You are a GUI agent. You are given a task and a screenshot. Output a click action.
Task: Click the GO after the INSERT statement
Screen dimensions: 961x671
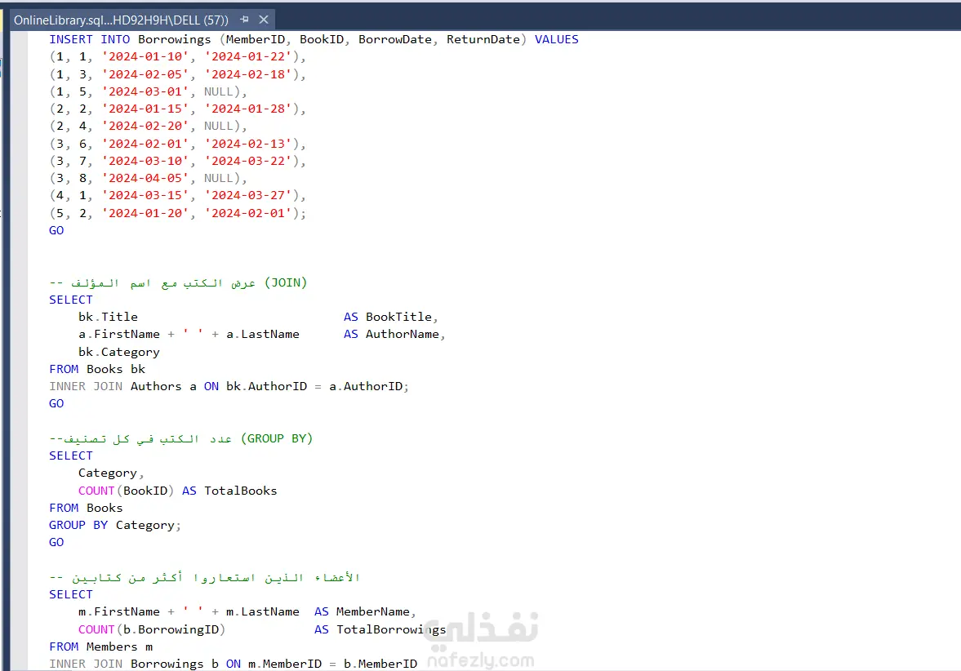[56, 230]
